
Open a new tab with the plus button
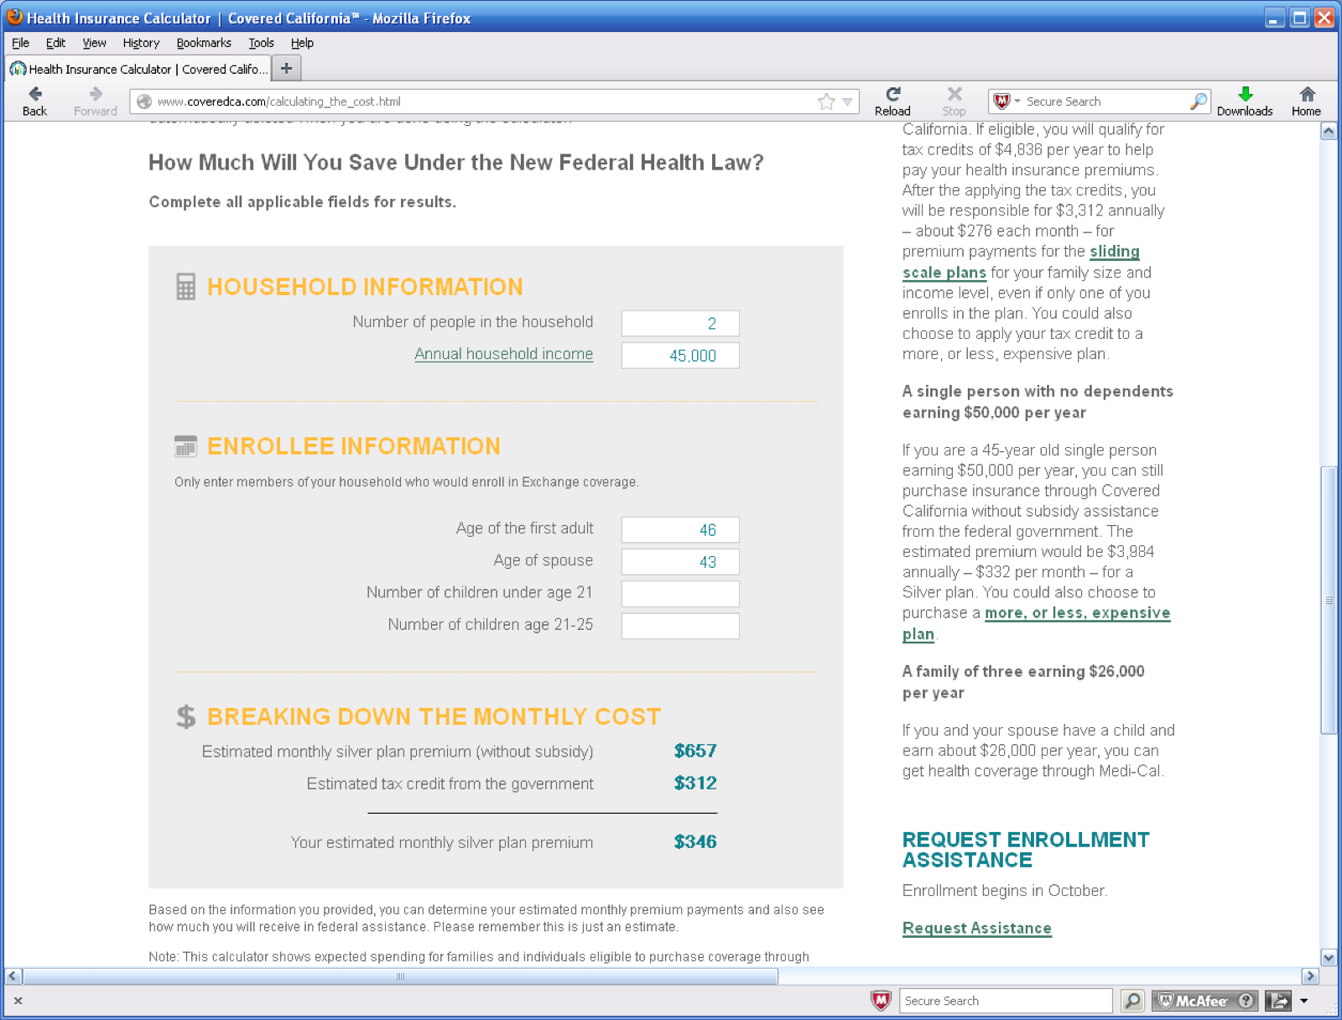click(286, 68)
